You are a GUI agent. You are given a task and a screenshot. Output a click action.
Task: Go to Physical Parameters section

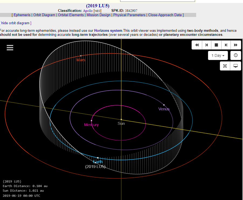[x=129, y=15]
